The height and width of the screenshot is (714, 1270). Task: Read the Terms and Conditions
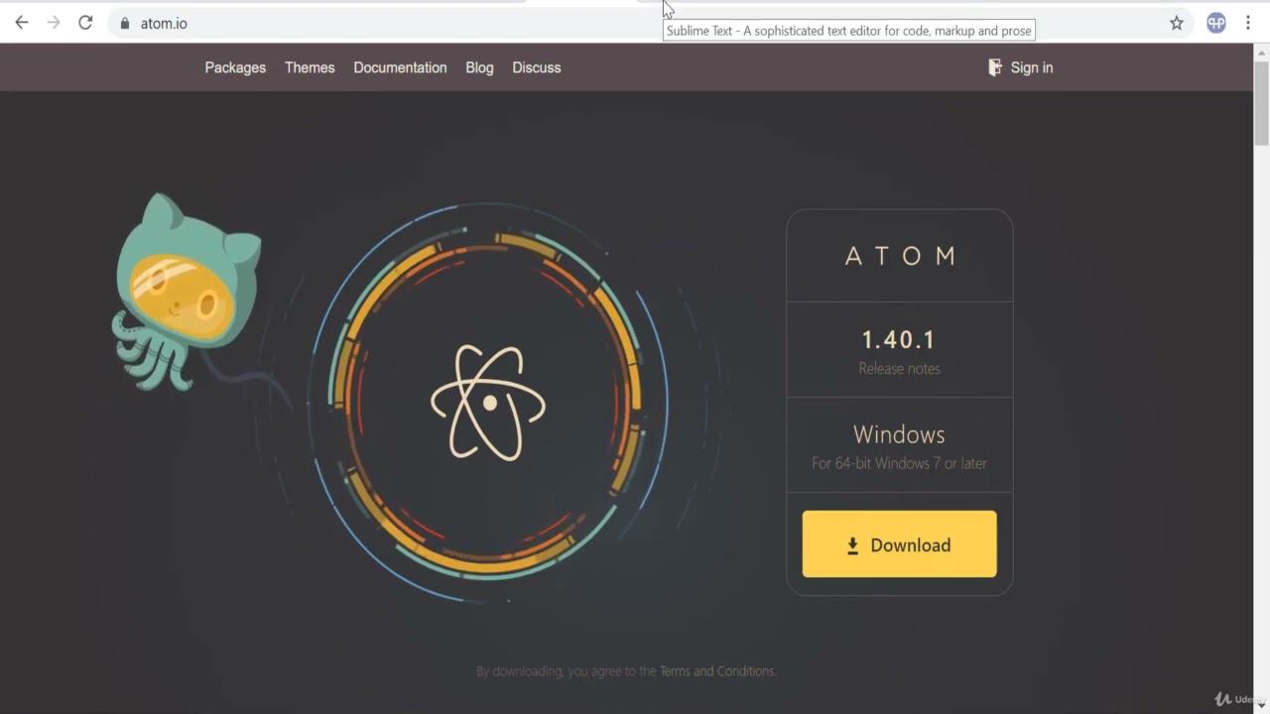coord(716,671)
